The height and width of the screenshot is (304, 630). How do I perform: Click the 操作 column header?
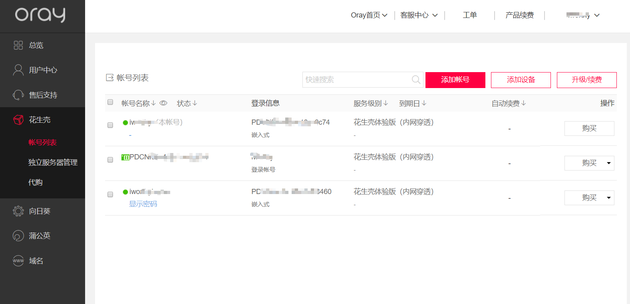[607, 103]
